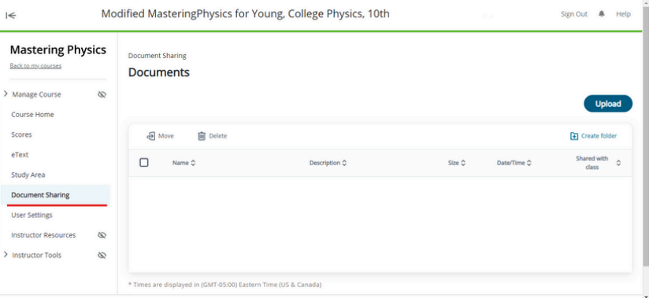Go to Study Area in sidebar
This screenshot has width=649, height=298.
click(28, 175)
